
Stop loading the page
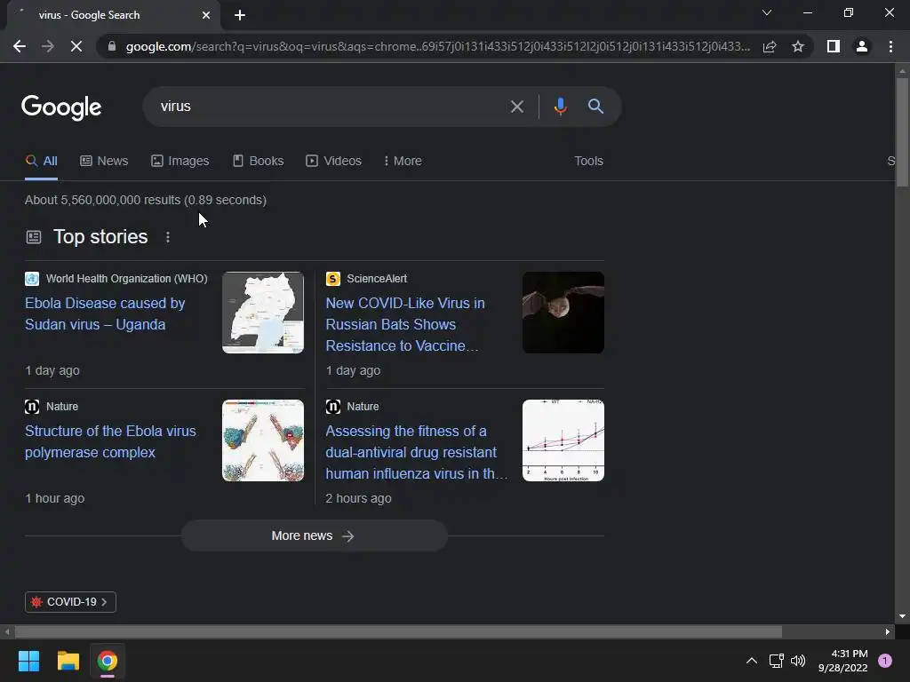click(x=76, y=46)
